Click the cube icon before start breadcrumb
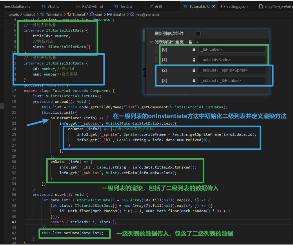 coord(92,14)
